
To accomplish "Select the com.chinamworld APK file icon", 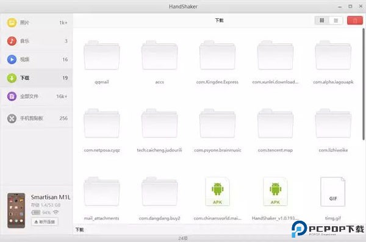I will (x=217, y=192).
